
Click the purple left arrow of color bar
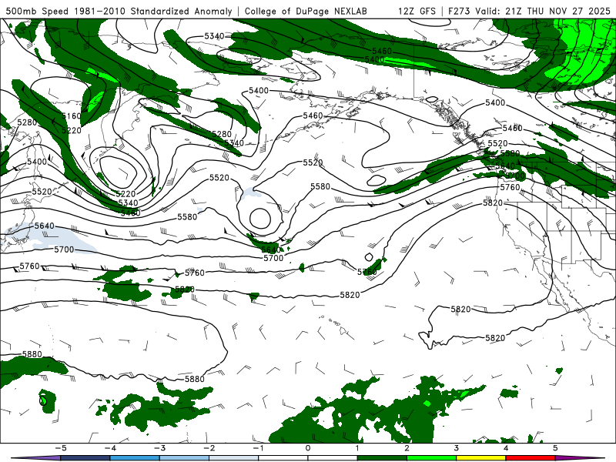tap(35, 458)
